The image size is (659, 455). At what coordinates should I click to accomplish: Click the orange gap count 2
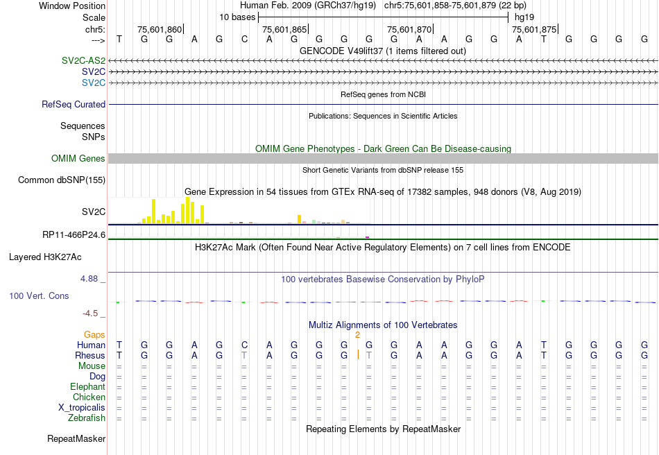click(x=357, y=335)
